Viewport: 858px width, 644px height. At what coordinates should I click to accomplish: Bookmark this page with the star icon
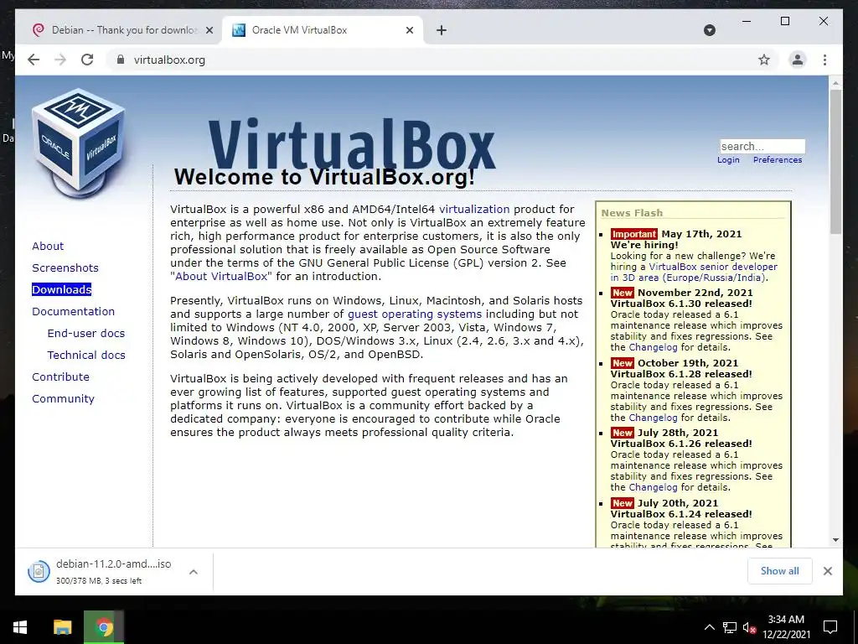pos(764,60)
